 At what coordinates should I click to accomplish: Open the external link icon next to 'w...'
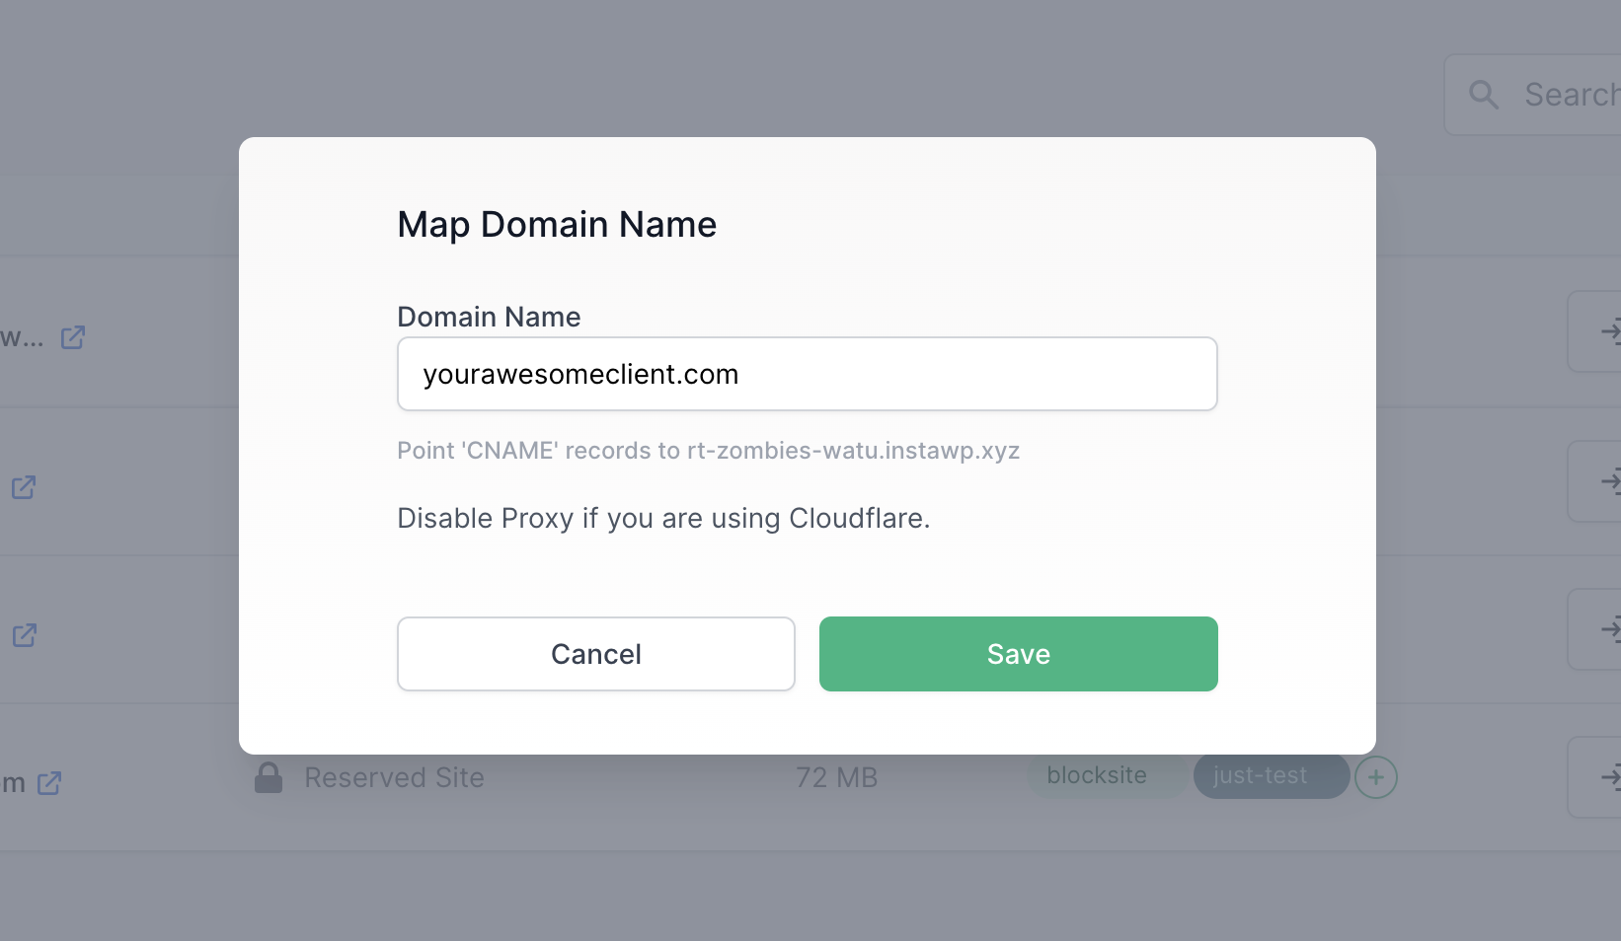click(x=73, y=337)
